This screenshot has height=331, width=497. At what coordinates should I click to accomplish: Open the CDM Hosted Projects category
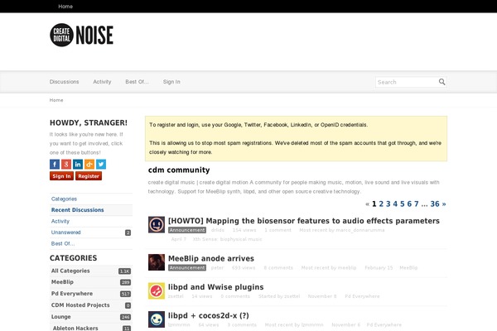(x=91, y=305)
